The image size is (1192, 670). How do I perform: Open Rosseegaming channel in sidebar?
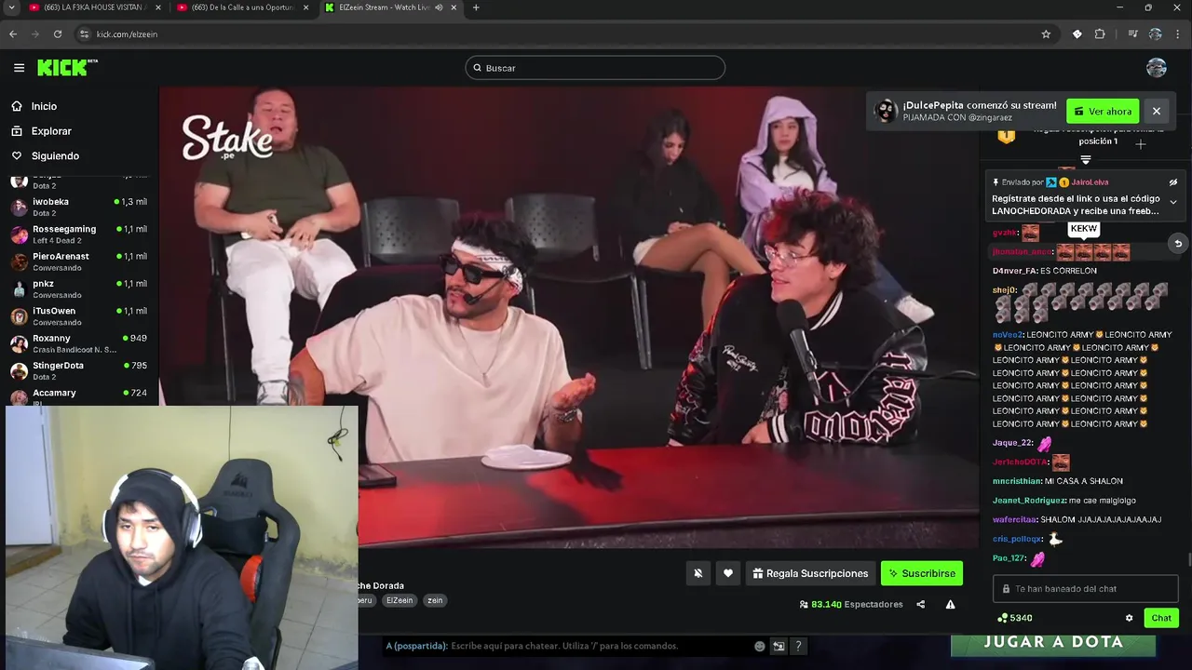[79, 234]
